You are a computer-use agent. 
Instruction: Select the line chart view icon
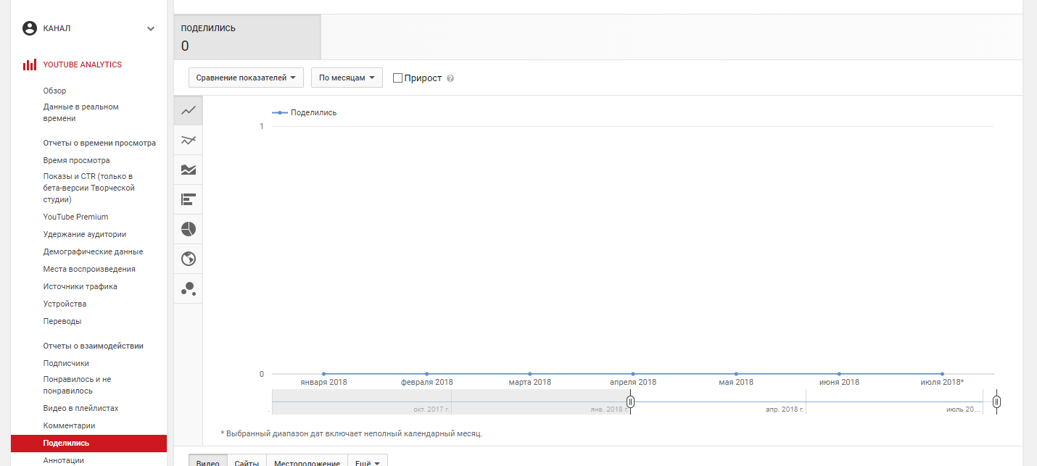189,111
